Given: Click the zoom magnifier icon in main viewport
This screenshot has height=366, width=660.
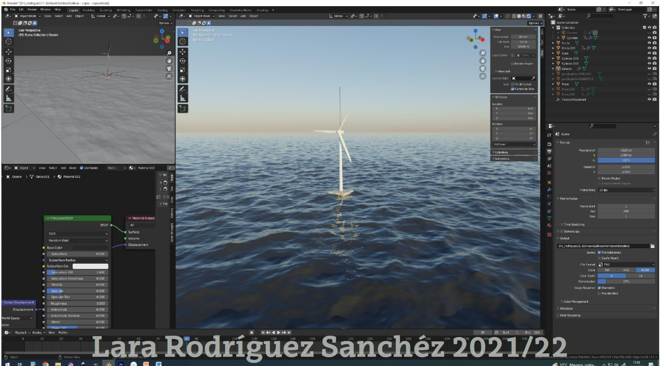Looking at the screenshot, I should 483,53.
